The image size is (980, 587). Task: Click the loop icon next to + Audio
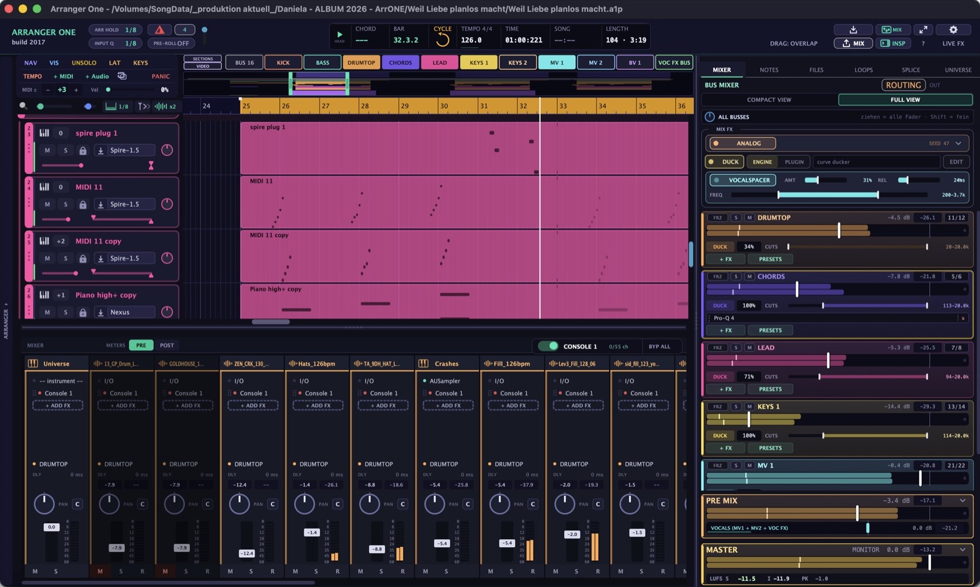121,76
